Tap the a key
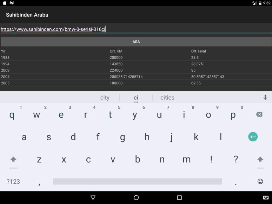Viewport: 272px width, 204px height. click(24, 137)
